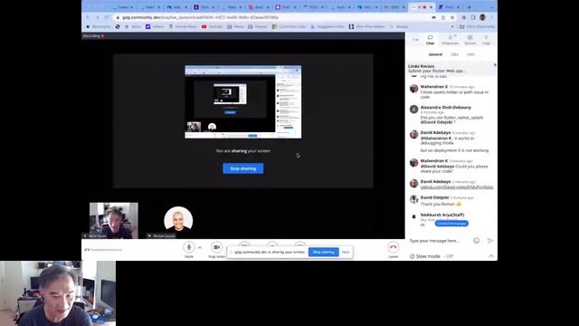Open the tab search dropdown arrow
The image size is (579, 326).
[x=492, y=7]
